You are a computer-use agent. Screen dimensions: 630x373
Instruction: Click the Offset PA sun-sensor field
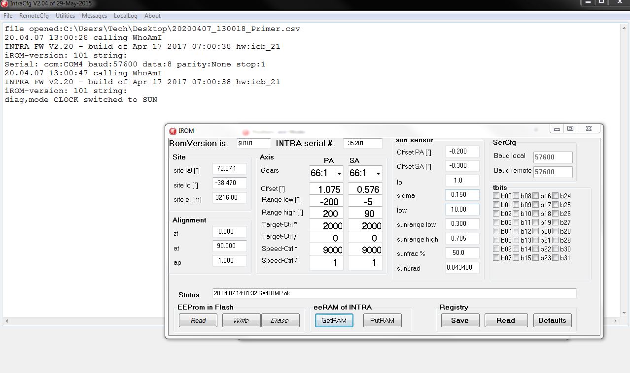tap(462, 152)
